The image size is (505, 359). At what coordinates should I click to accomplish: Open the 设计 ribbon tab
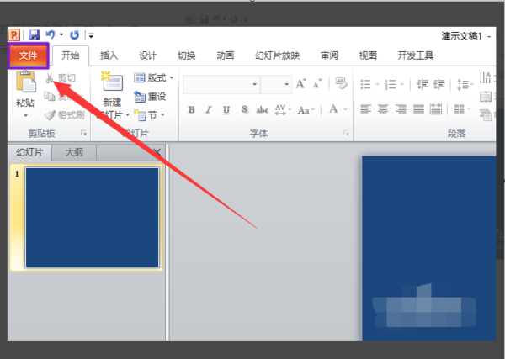(147, 55)
